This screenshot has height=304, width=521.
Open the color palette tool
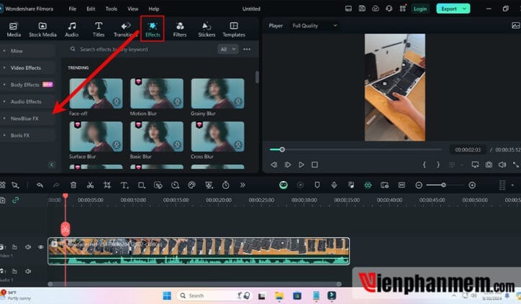(191, 185)
